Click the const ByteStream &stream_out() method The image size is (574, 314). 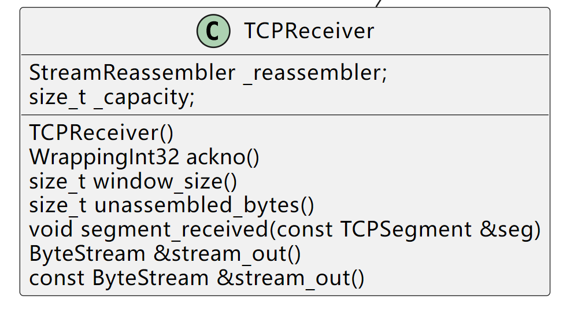197,278
